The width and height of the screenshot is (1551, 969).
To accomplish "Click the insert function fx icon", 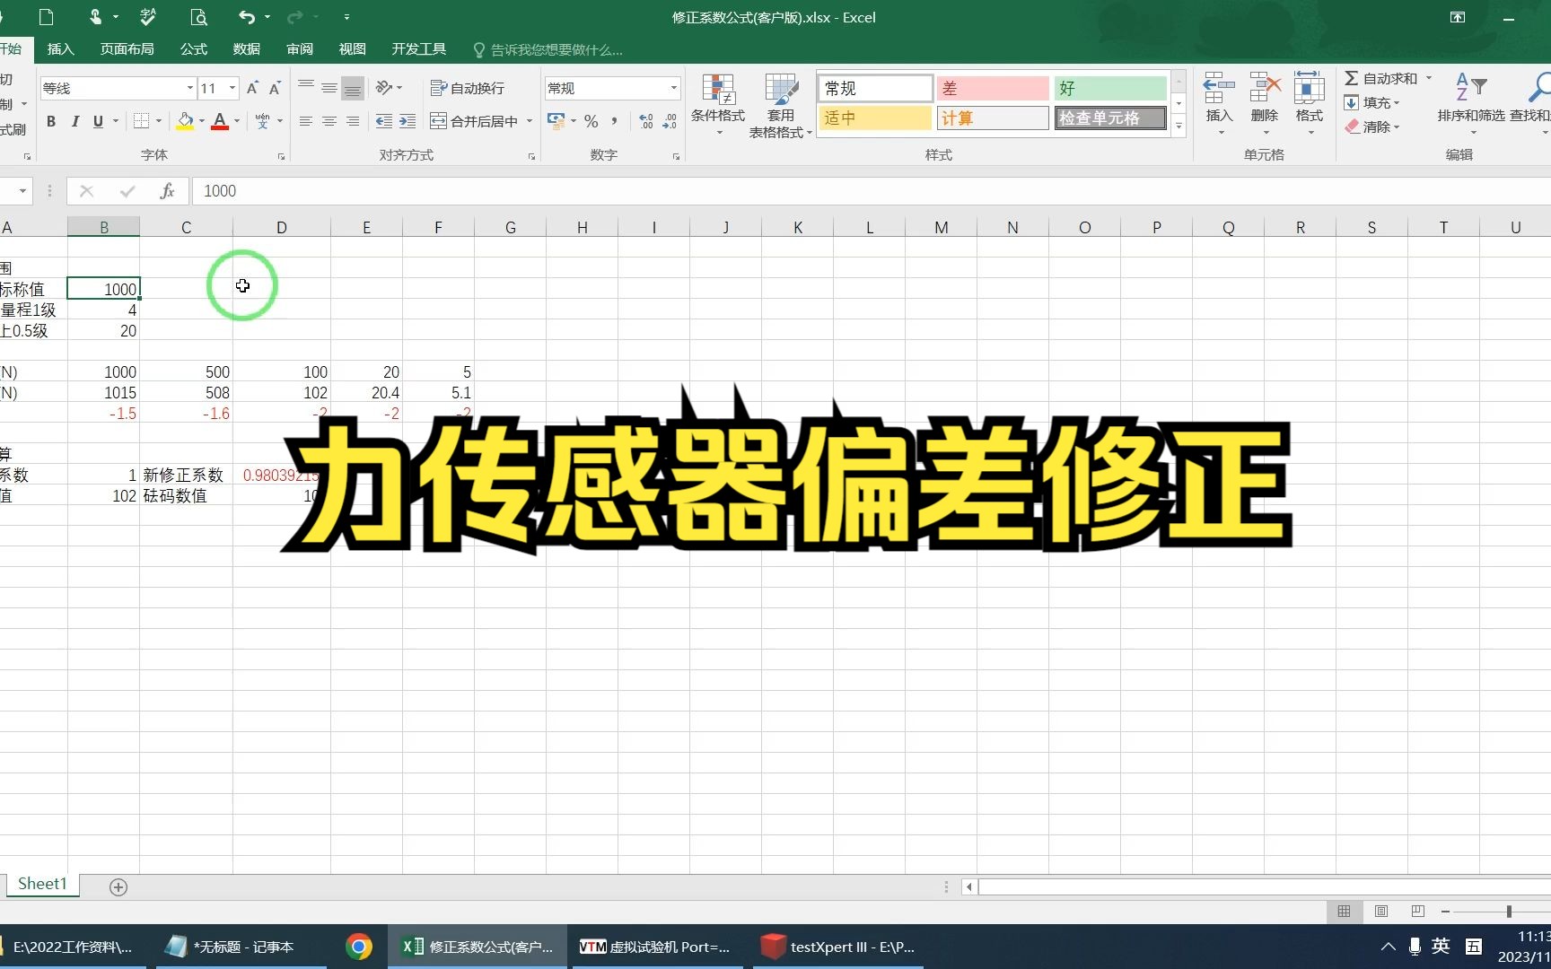I will coord(167,190).
